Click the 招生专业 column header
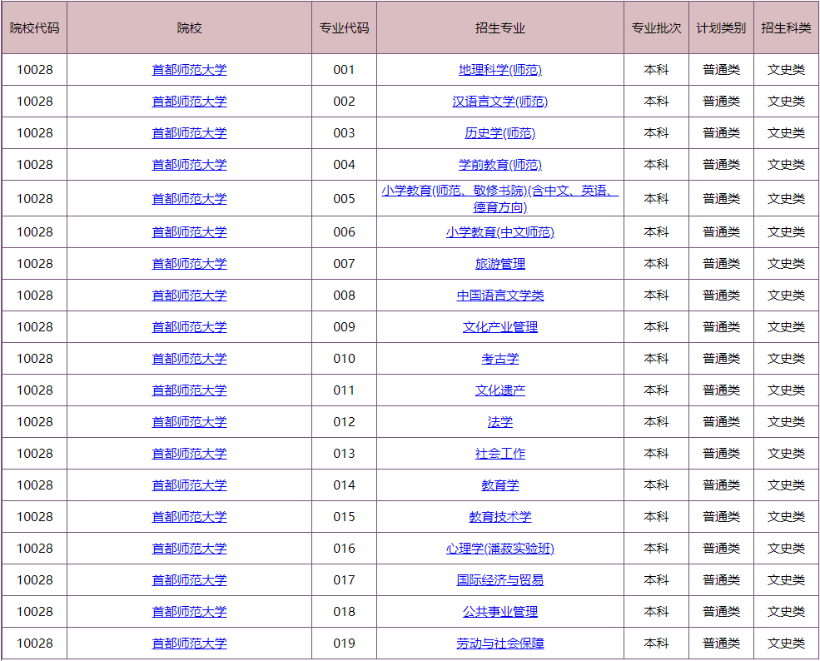Screen dimensions: 820x661 pyautogui.click(x=500, y=27)
